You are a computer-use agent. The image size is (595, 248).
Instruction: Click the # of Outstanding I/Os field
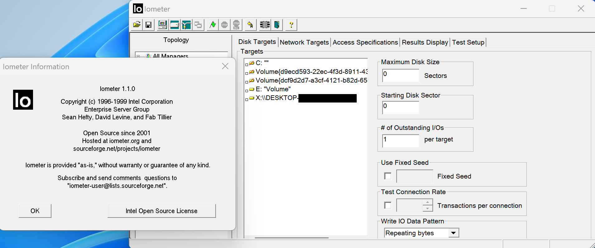401,141
